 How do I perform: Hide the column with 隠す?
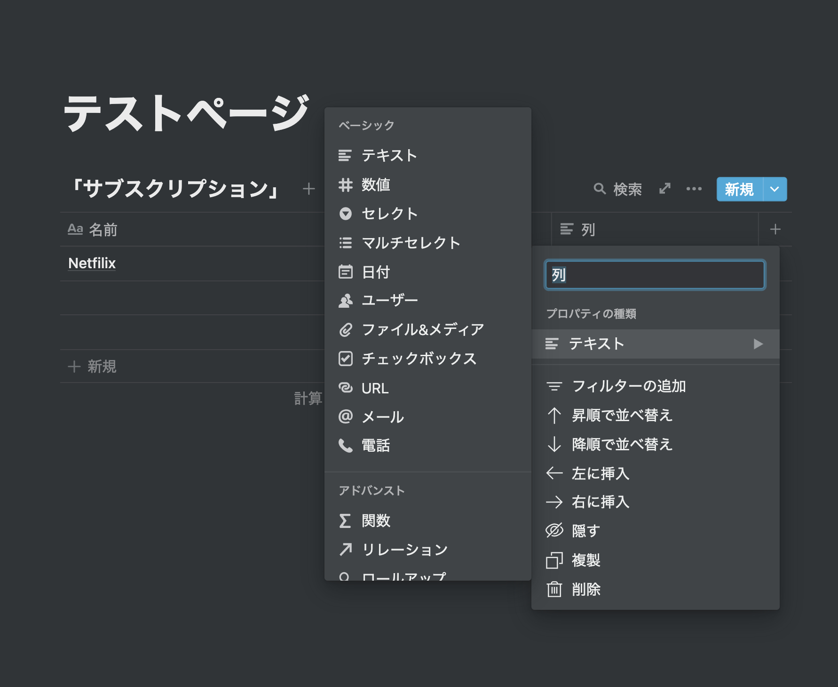585,531
